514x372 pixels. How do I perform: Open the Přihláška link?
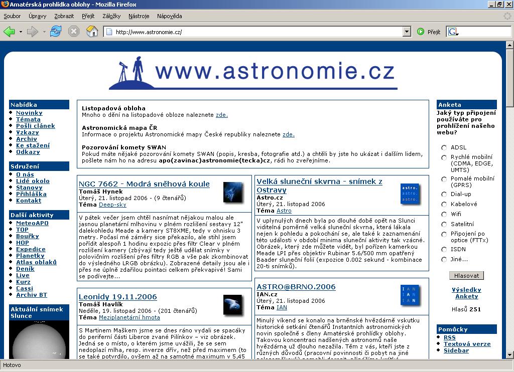click(x=31, y=194)
